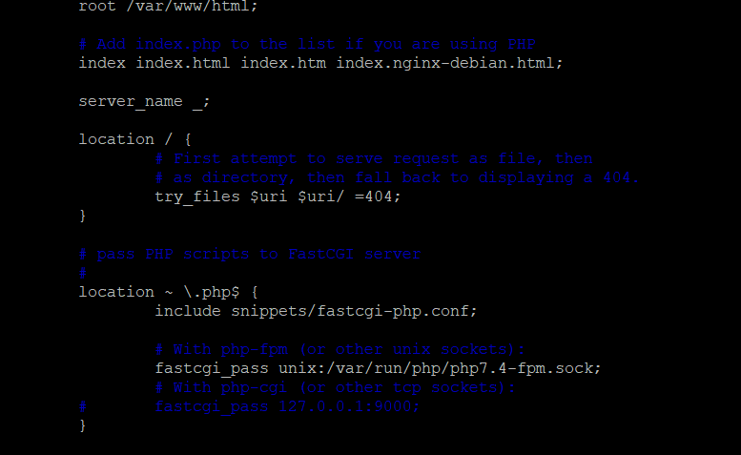Click the commented "127.0.0.1:9000" address
The width and height of the screenshot is (741, 455).
click(x=349, y=406)
